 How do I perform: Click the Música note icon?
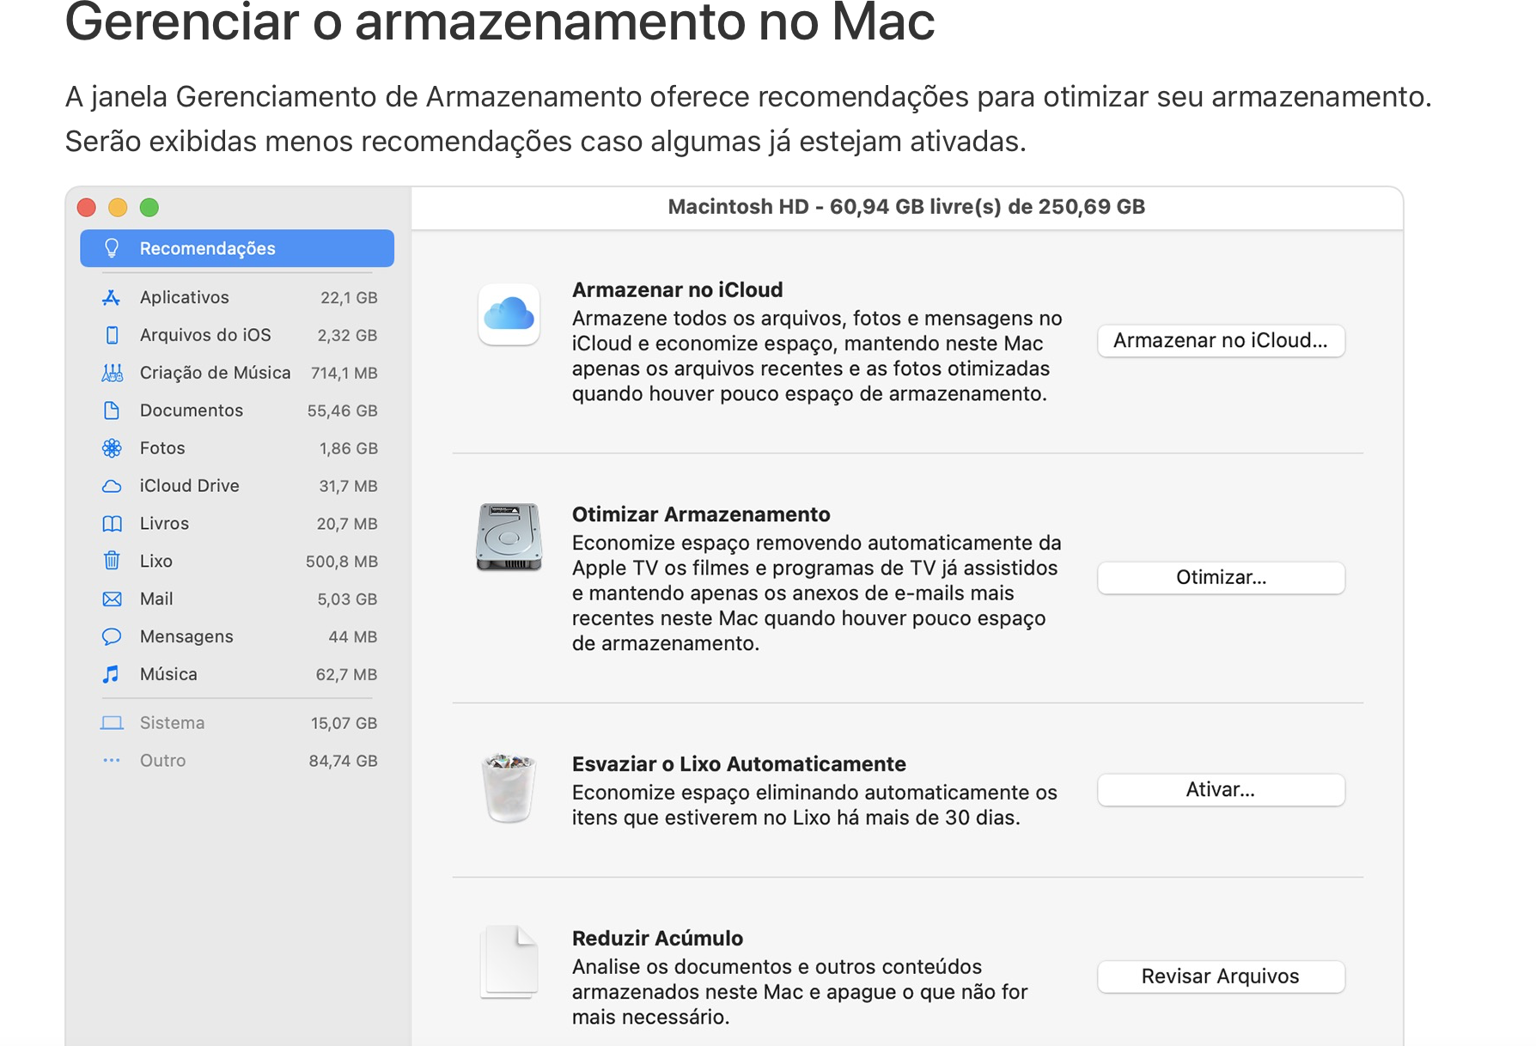tap(112, 675)
